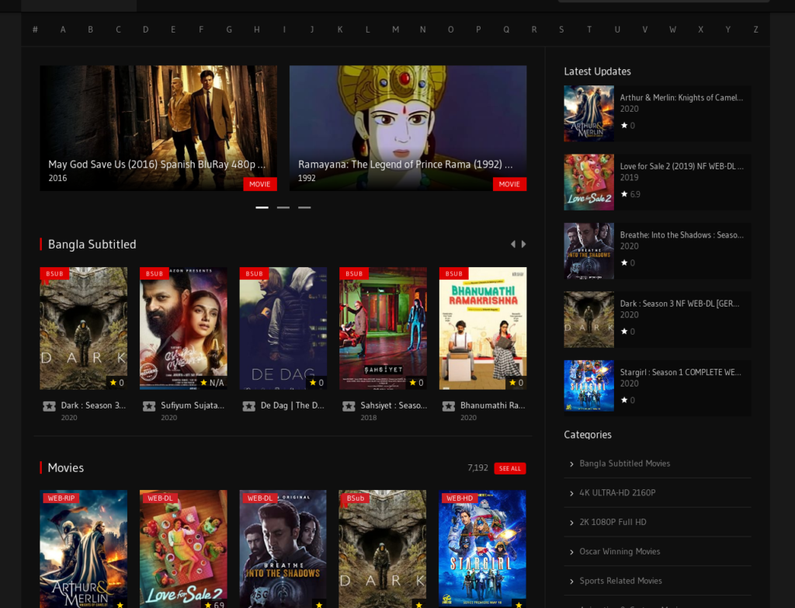The width and height of the screenshot is (795, 608).
Task: Open Arthur & Merlin: Knights of Camel... title link
Action: click(x=682, y=98)
